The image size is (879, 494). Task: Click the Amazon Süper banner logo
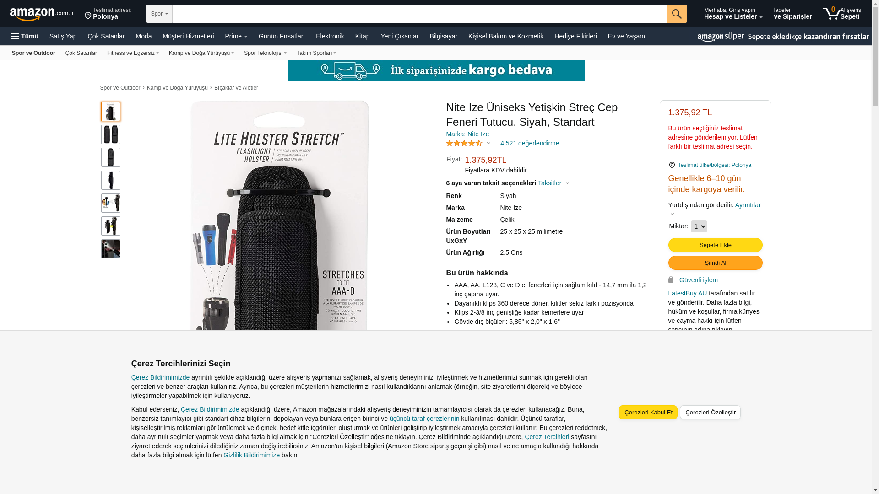(721, 37)
